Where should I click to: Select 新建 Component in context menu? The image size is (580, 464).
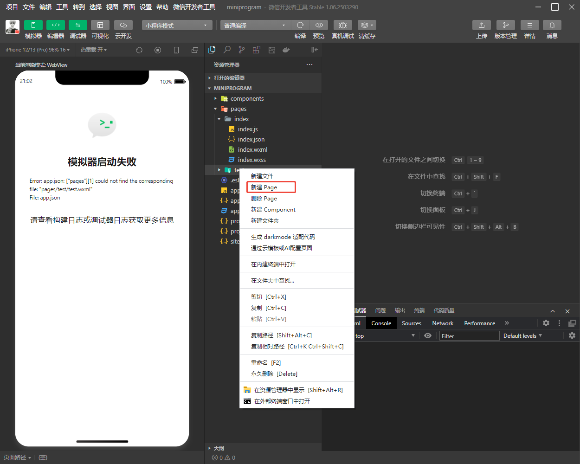pyautogui.click(x=297, y=209)
